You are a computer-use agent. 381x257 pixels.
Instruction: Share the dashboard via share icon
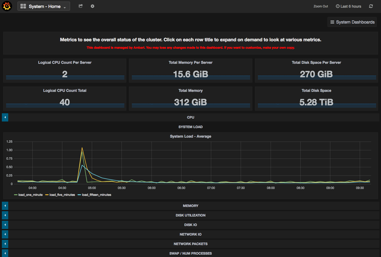(81, 6)
